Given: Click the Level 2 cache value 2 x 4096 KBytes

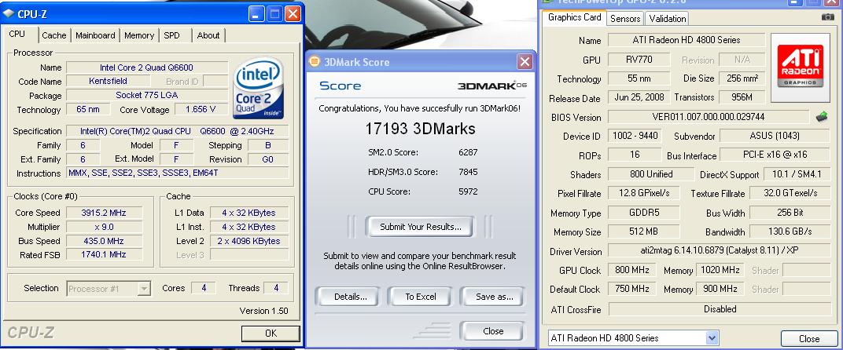Looking at the screenshot, I should (x=249, y=241).
